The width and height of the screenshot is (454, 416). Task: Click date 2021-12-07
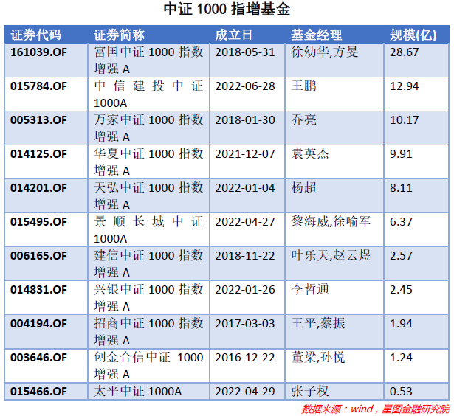point(245,154)
